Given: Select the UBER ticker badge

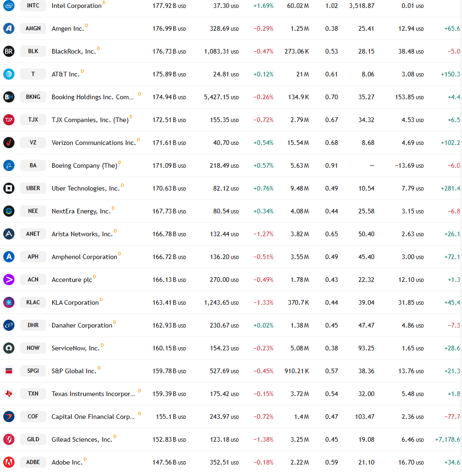Looking at the screenshot, I should click(x=33, y=188).
